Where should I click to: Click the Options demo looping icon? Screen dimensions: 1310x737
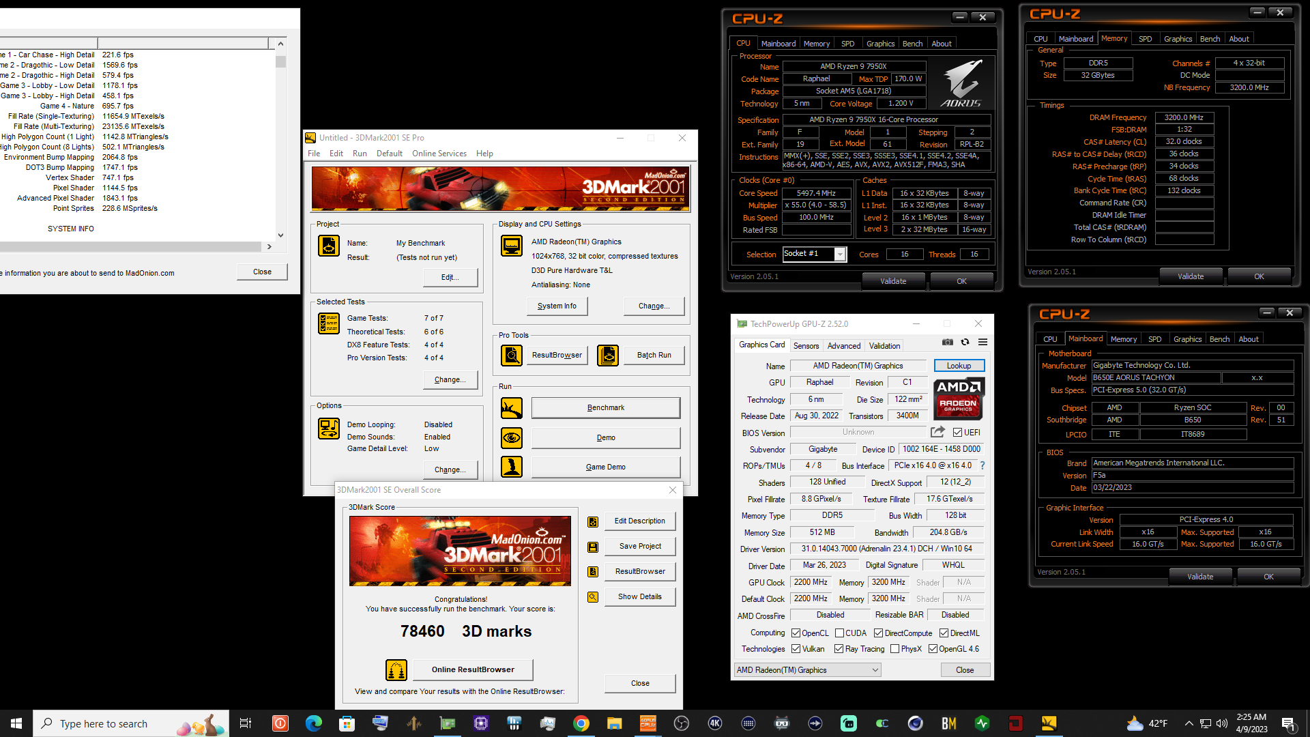click(x=329, y=429)
